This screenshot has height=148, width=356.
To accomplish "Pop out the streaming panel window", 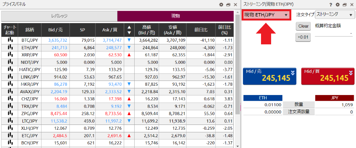I will pos(345,4).
